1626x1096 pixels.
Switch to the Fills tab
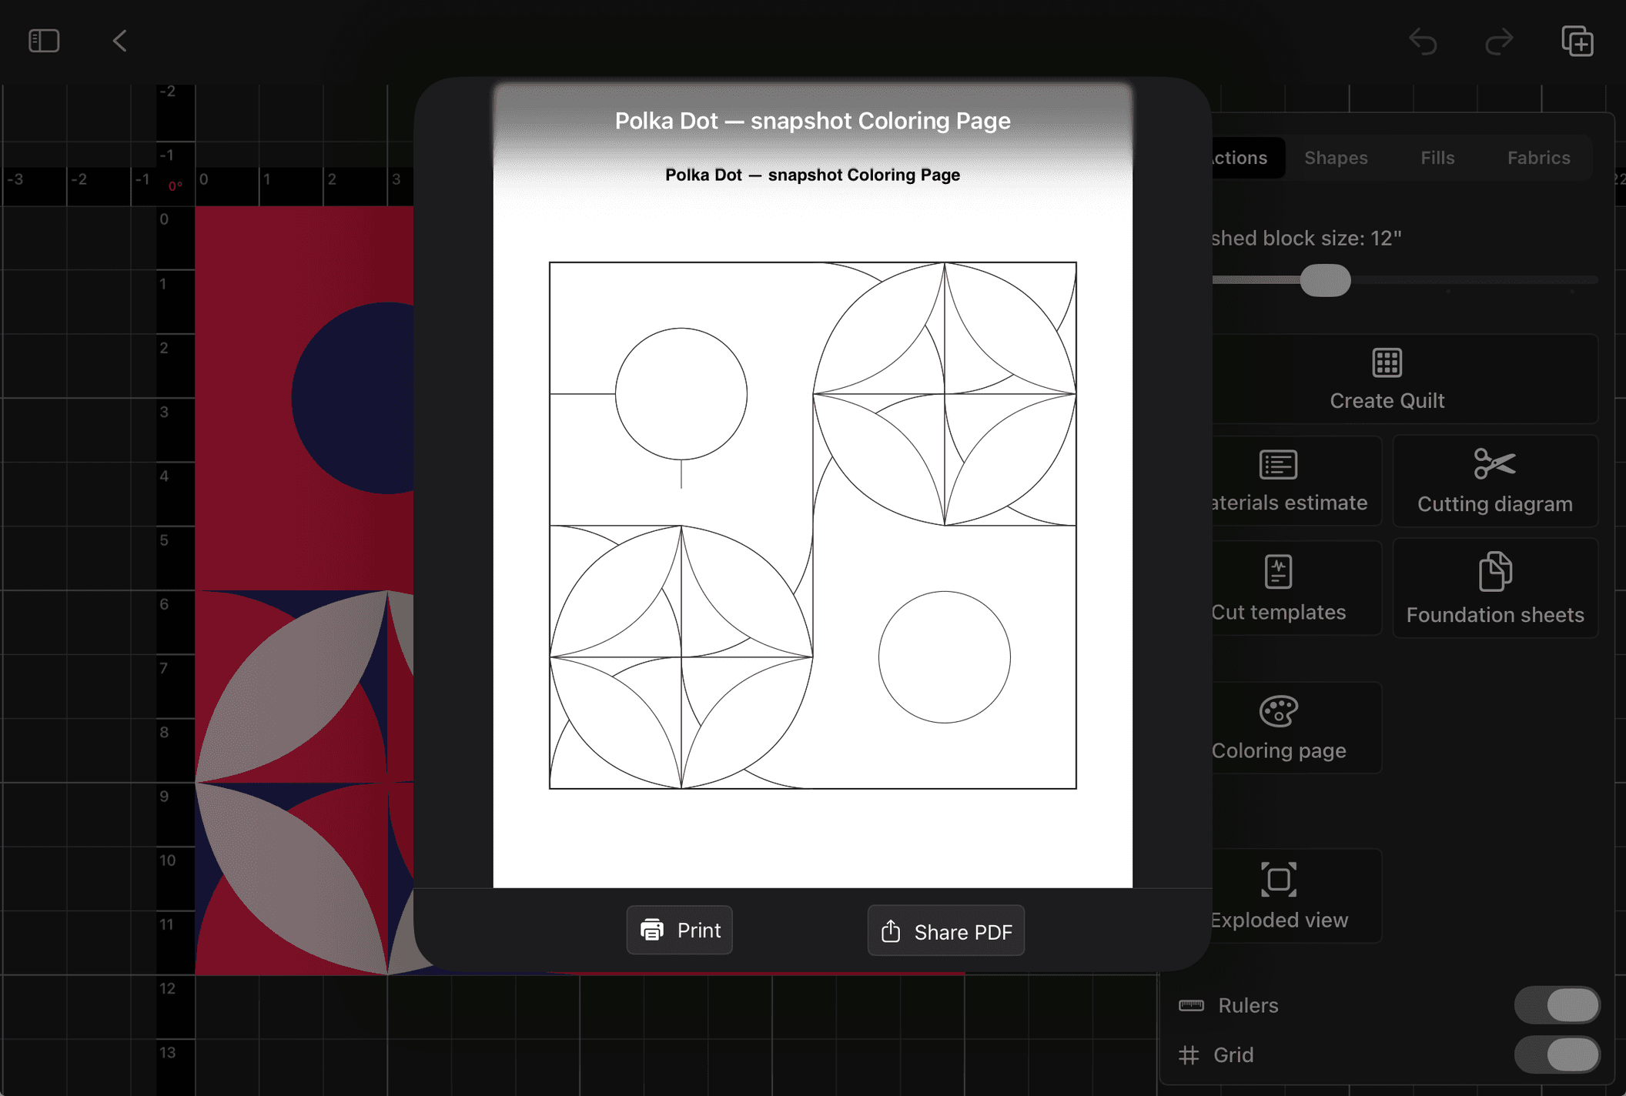pos(1437,158)
